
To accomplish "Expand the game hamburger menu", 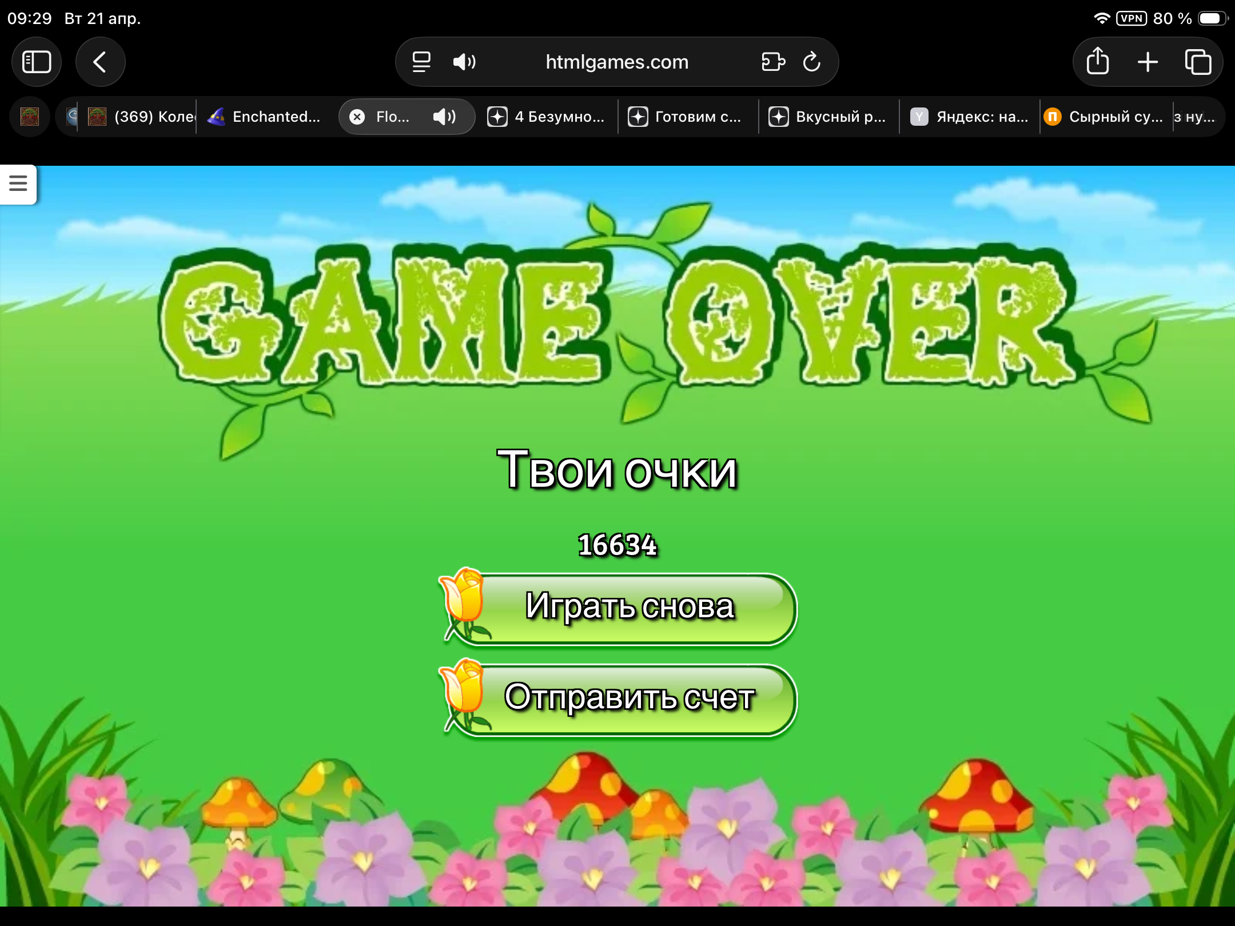I will click(18, 183).
